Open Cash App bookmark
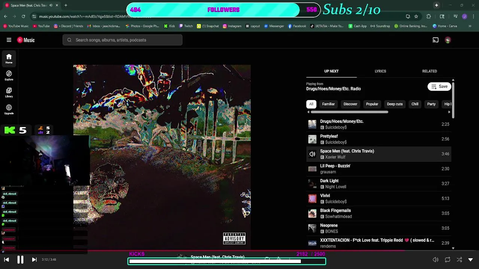The width and height of the screenshot is (479, 269). [x=358, y=26]
